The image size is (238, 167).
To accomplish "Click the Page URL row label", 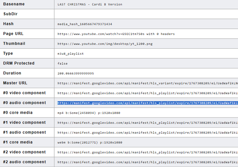I will 13,34.
